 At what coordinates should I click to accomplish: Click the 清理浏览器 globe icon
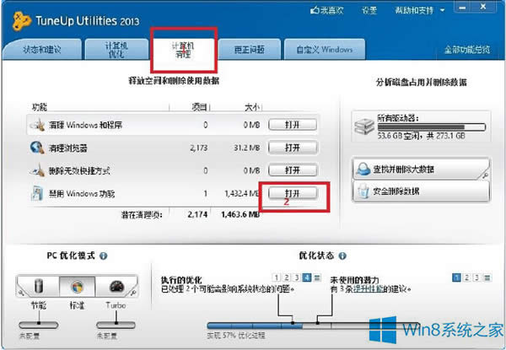(35, 148)
